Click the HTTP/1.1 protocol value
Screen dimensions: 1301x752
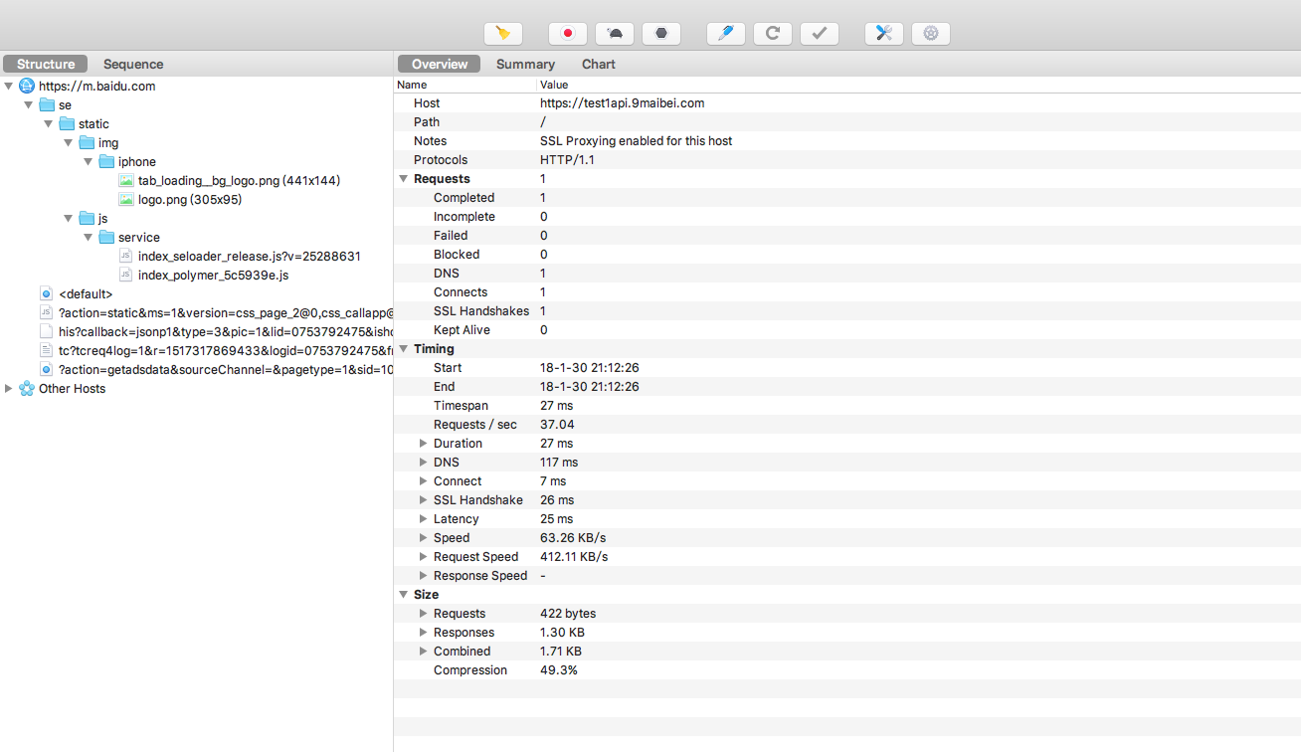[567, 160]
